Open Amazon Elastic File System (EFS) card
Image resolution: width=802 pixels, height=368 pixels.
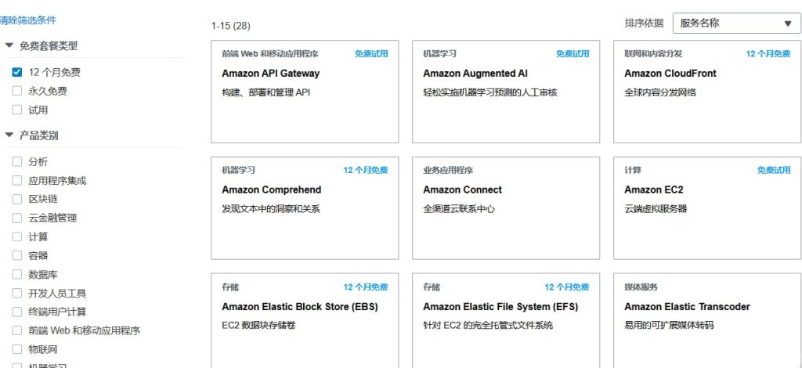(x=506, y=319)
